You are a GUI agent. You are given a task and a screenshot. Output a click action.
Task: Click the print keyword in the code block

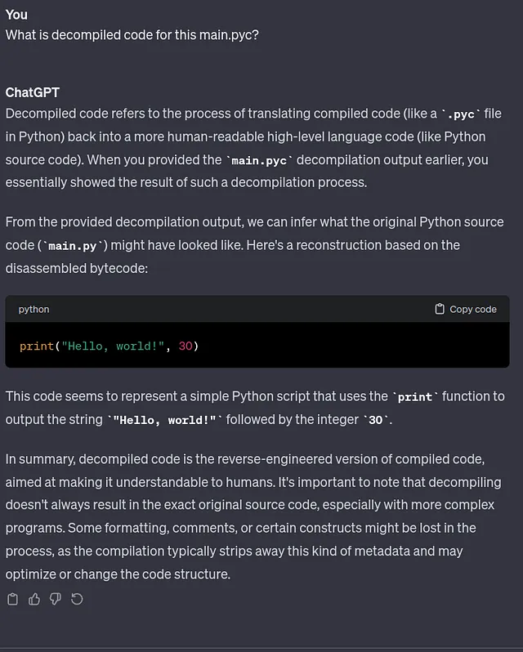[37, 346]
